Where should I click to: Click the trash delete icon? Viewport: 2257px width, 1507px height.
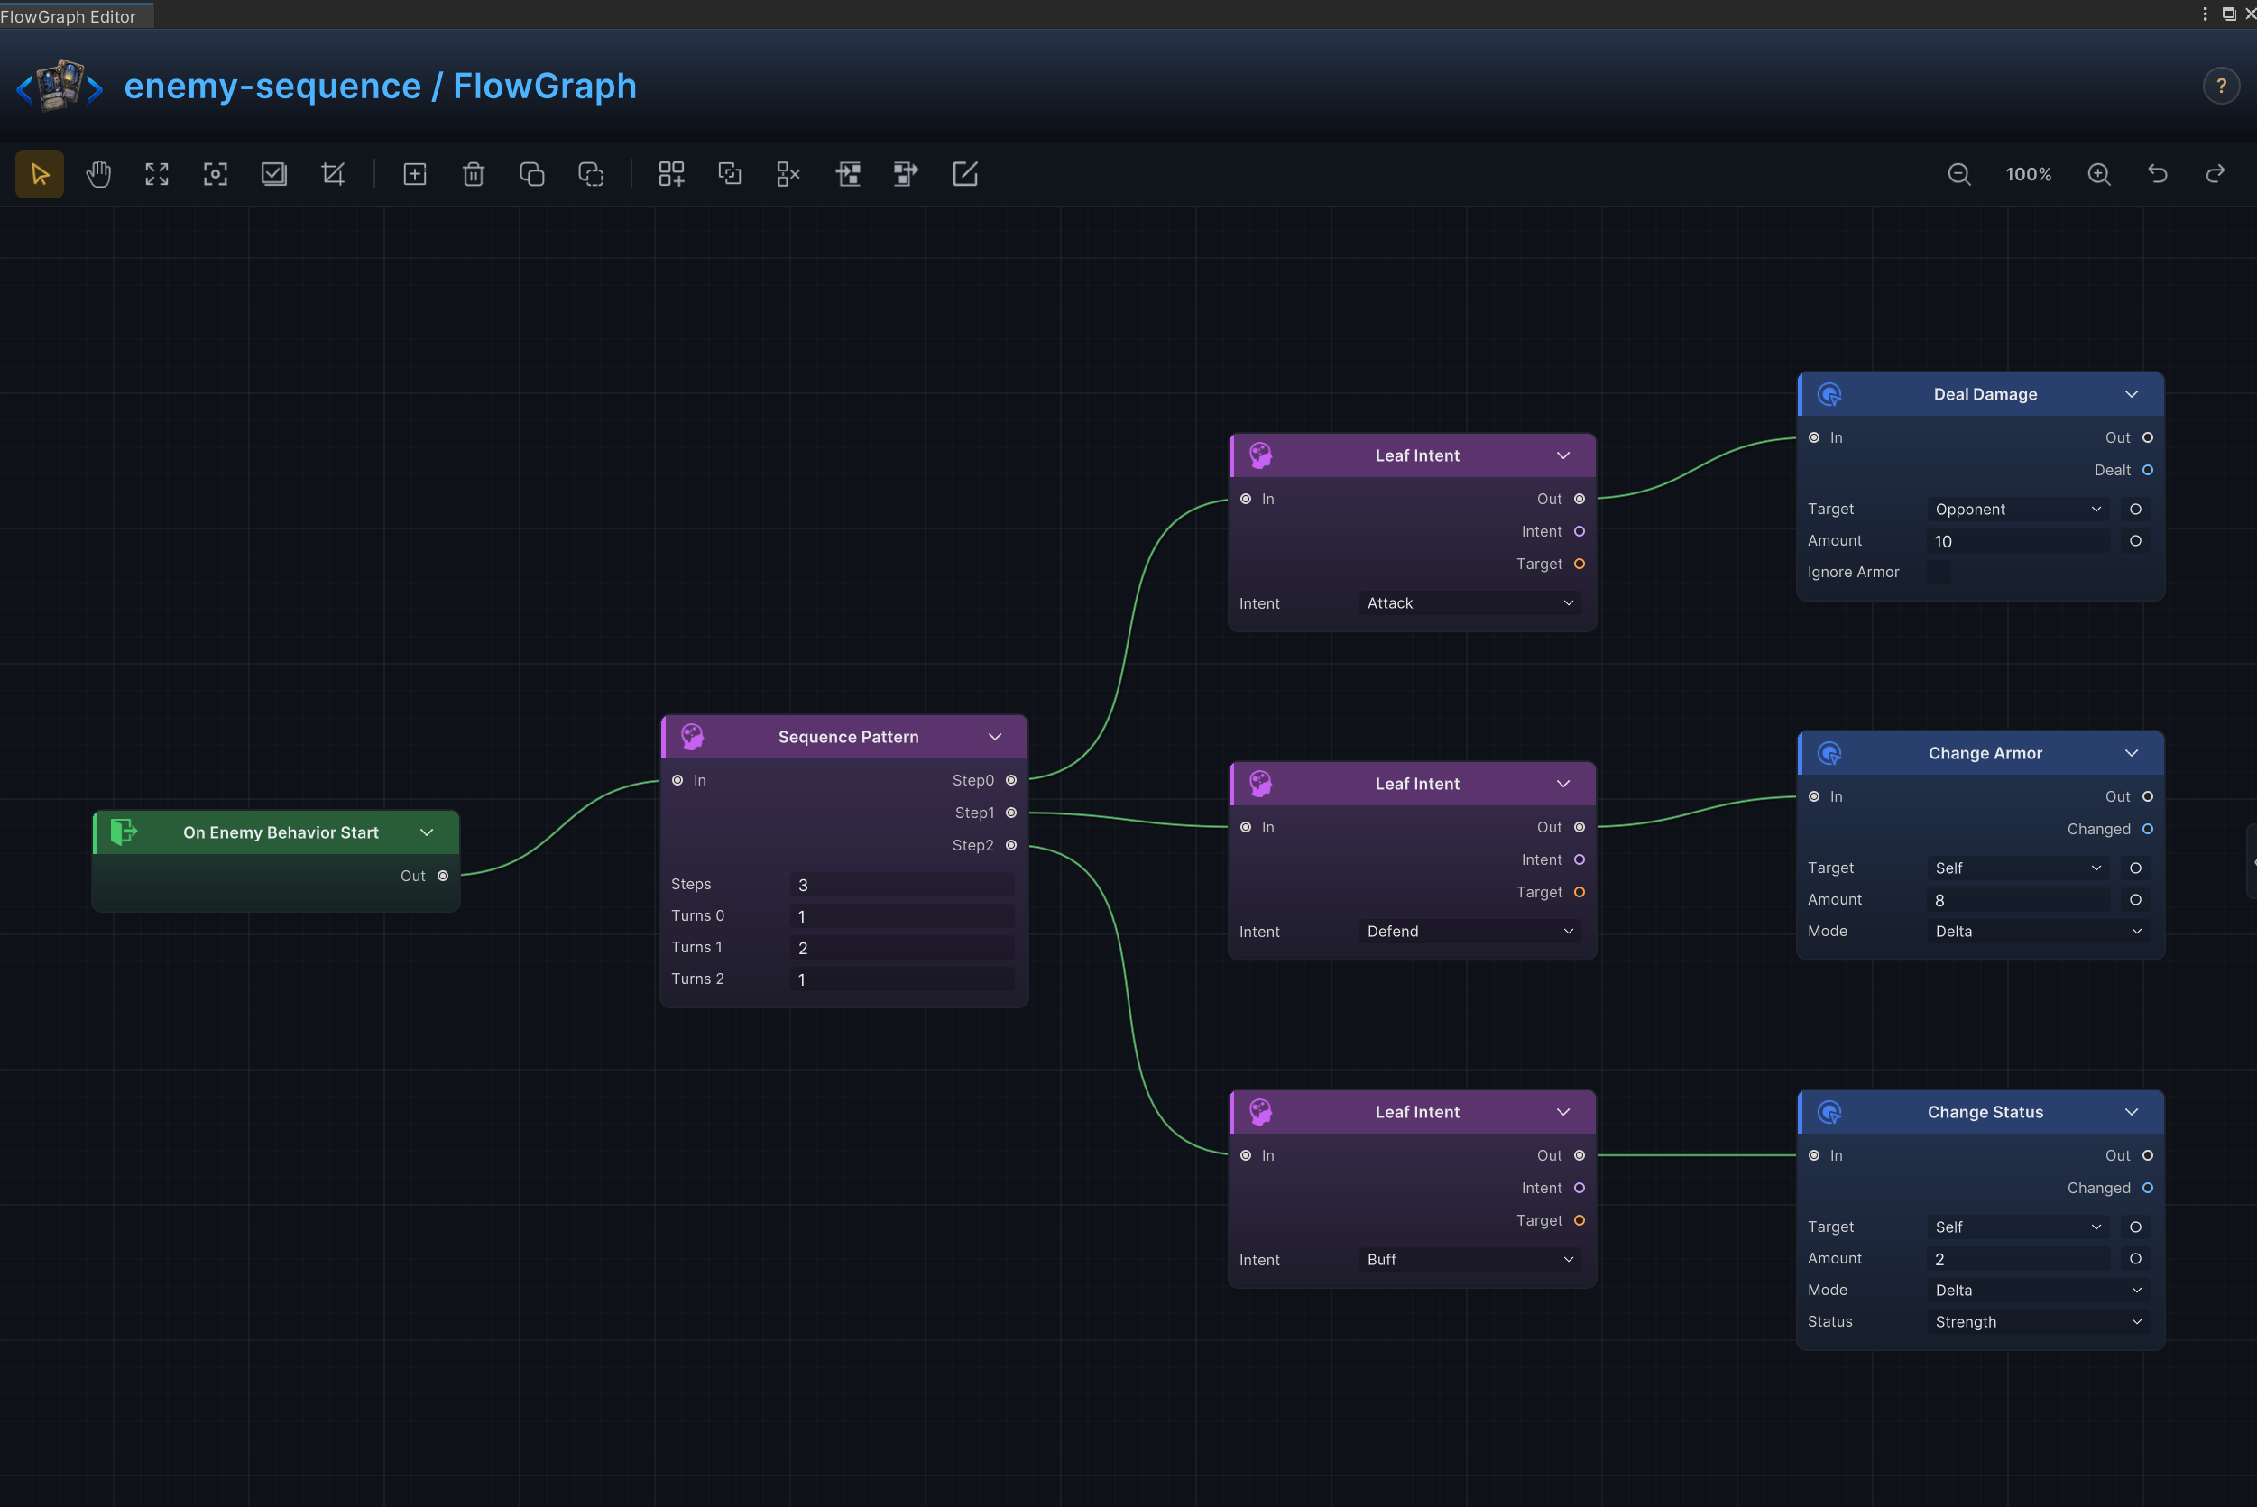click(473, 174)
